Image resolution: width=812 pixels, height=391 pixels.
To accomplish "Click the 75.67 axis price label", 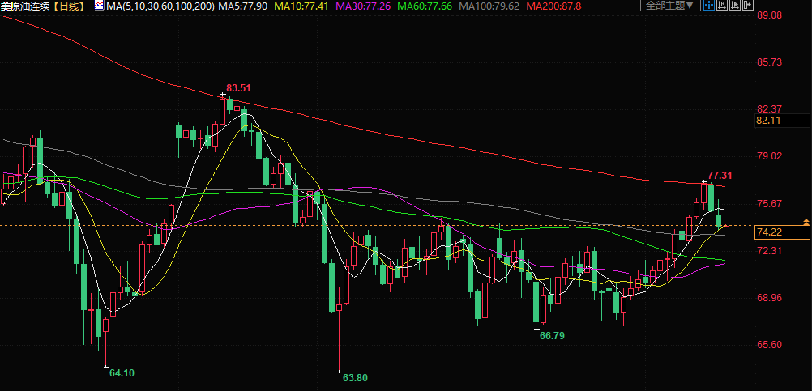I will (x=769, y=204).
